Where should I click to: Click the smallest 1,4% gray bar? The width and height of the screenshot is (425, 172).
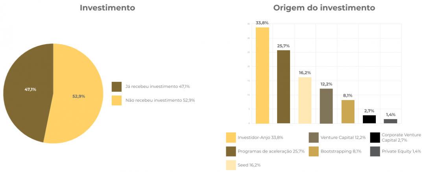(x=391, y=121)
